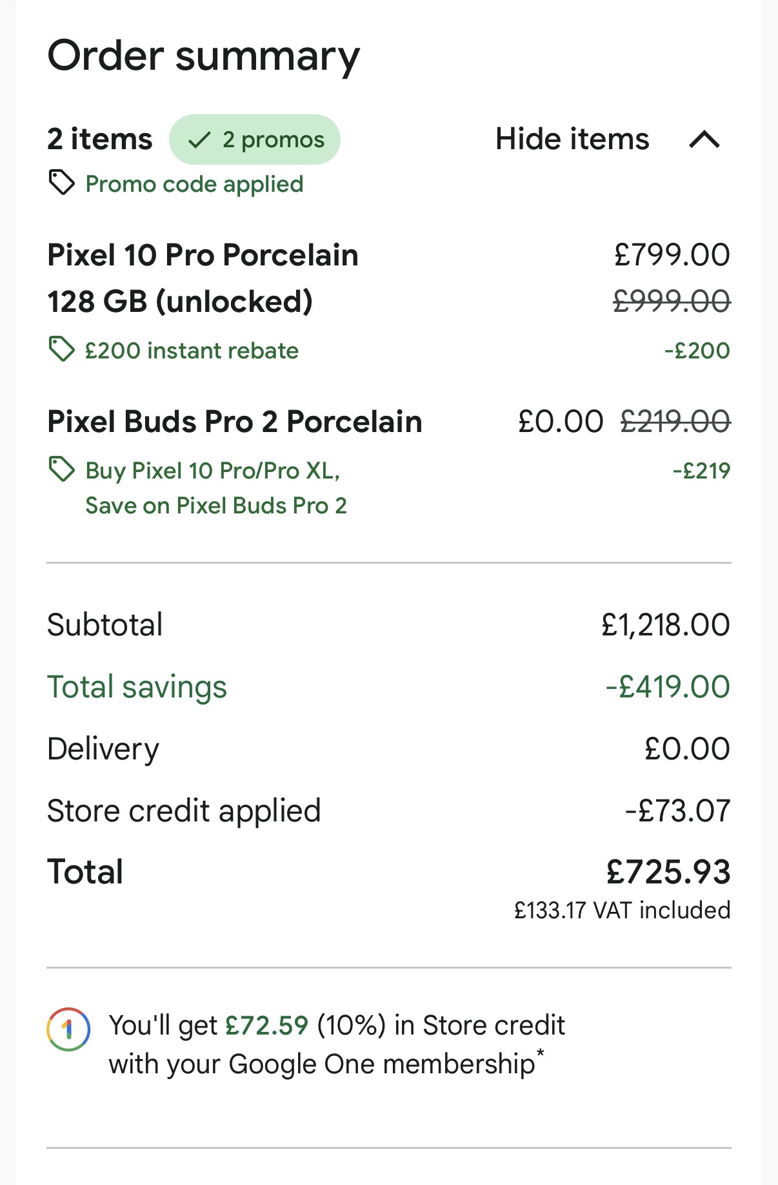Click the £133.17 VAT included note
The image size is (778, 1185).
point(622,910)
